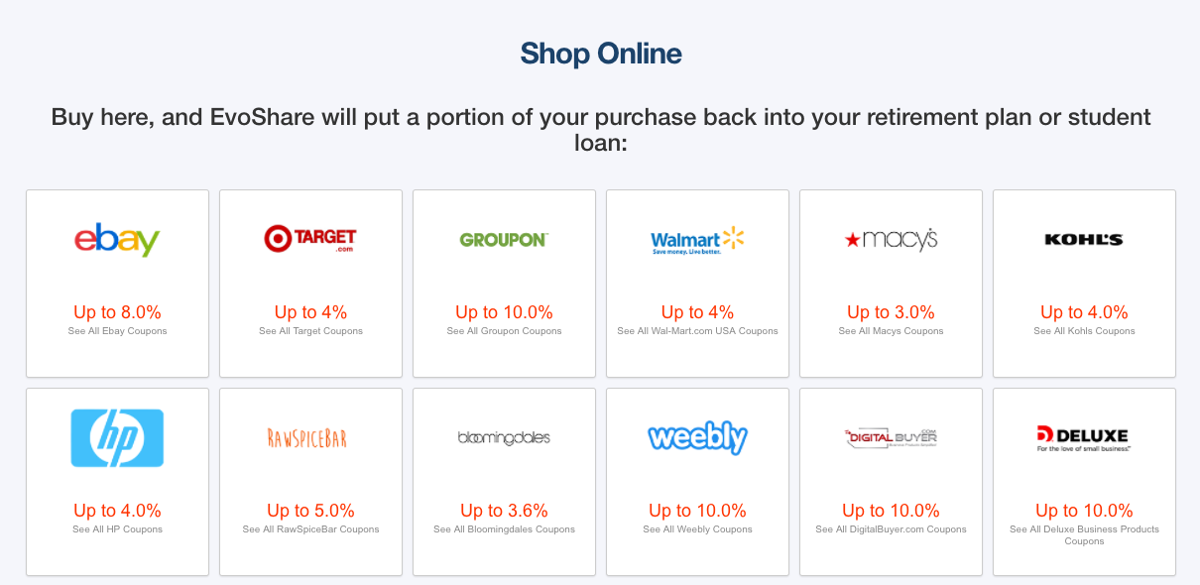Click the eBay logo

click(117, 240)
